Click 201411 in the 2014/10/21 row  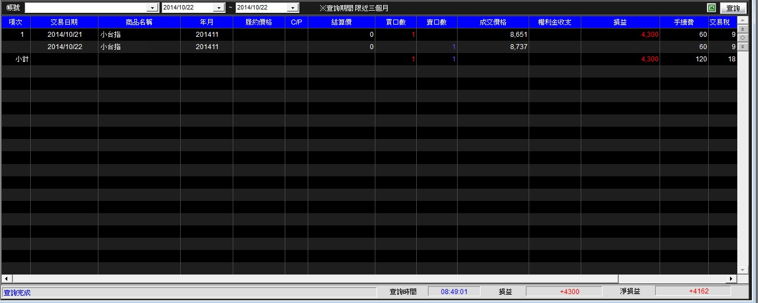[x=207, y=35]
